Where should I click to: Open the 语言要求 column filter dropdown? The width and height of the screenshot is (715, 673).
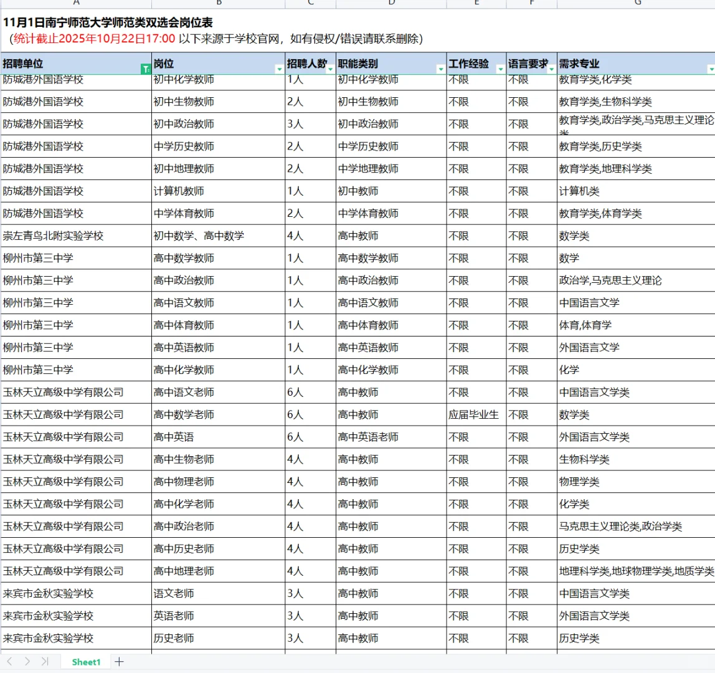coord(551,69)
